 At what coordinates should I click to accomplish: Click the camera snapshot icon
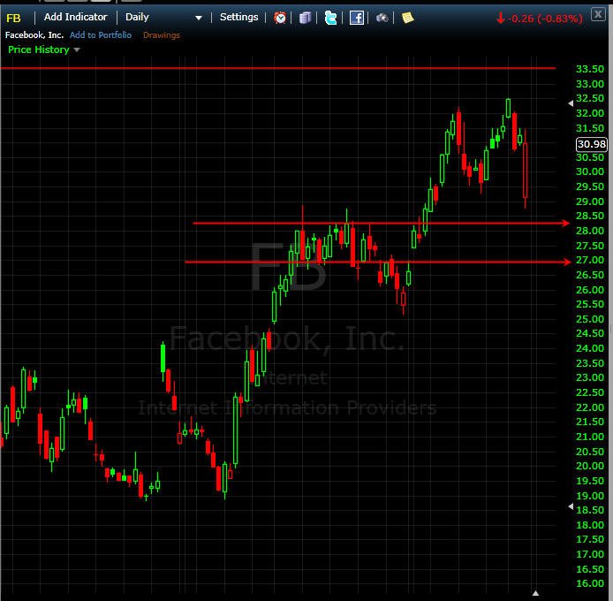click(382, 18)
